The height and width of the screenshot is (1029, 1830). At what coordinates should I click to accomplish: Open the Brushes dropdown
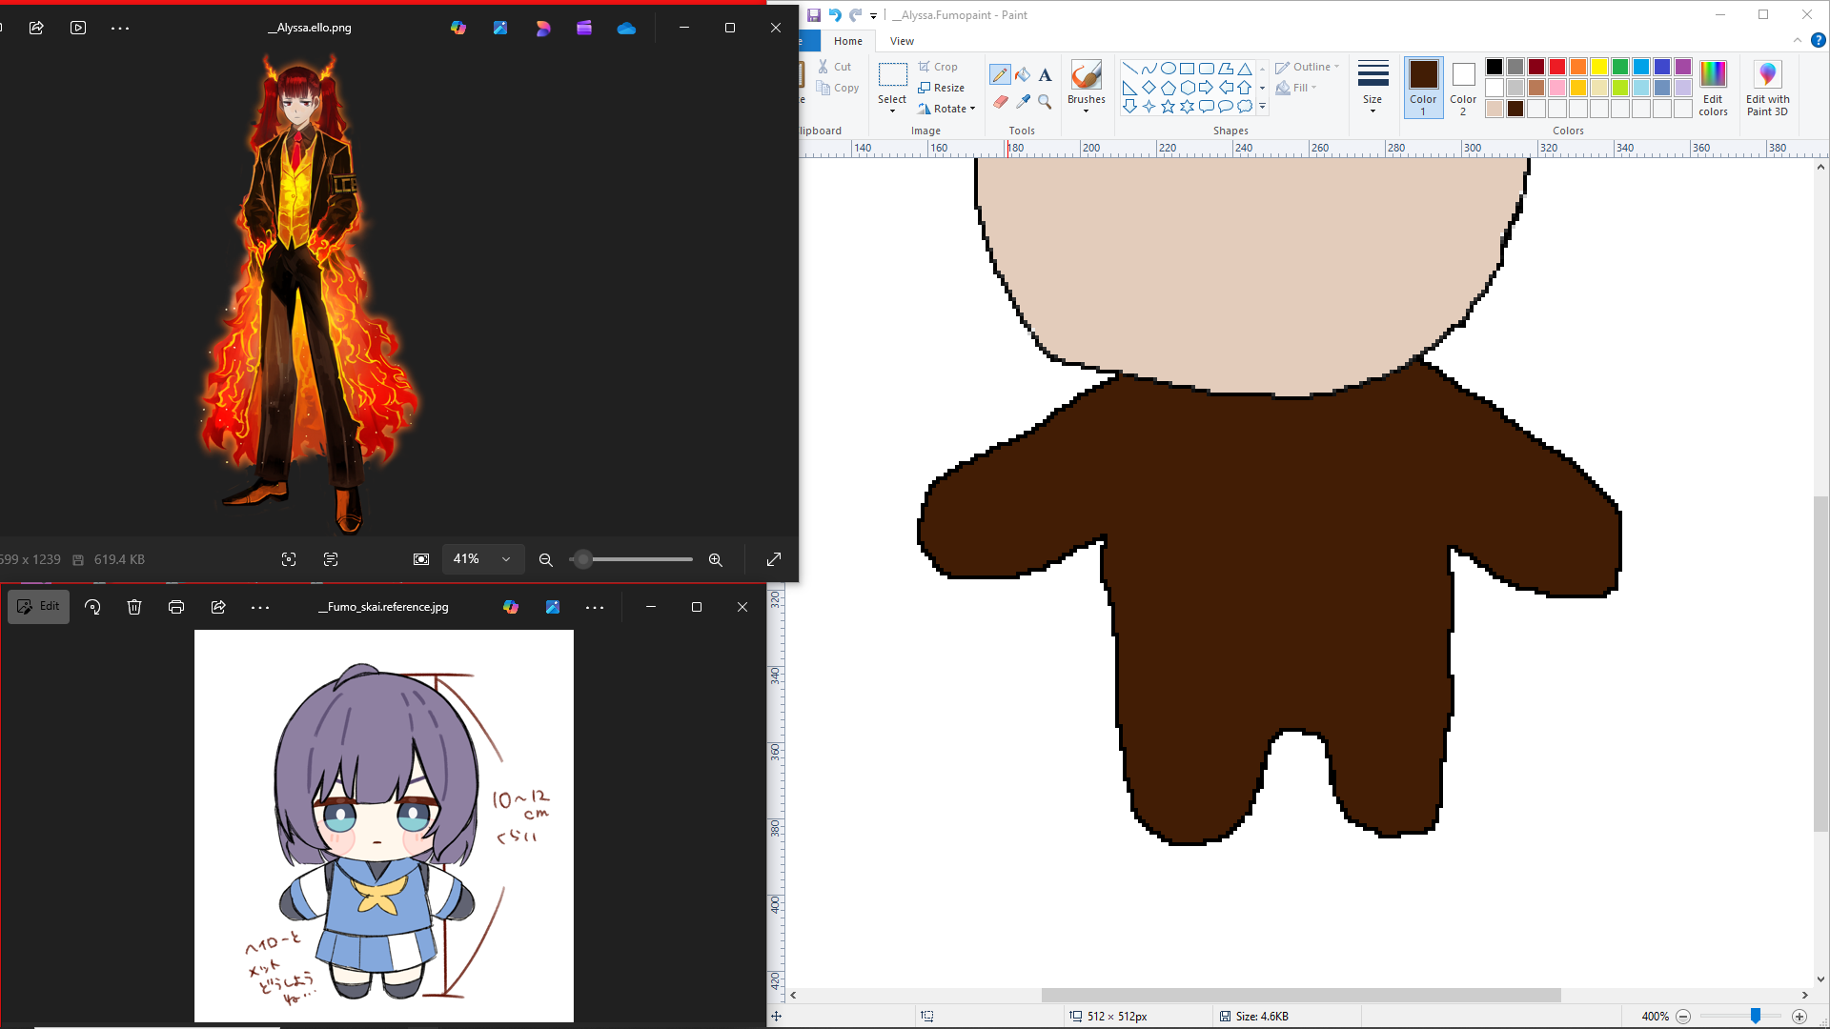tap(1086, 110)
